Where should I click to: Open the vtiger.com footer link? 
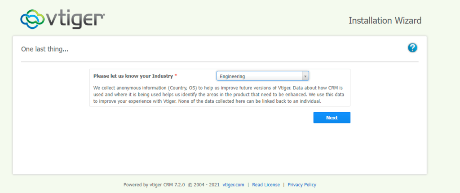tap(234, 185)
